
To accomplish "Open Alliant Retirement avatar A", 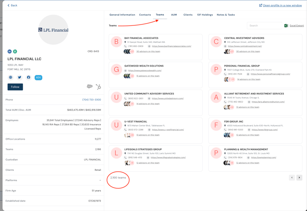I will pos(216,97).
